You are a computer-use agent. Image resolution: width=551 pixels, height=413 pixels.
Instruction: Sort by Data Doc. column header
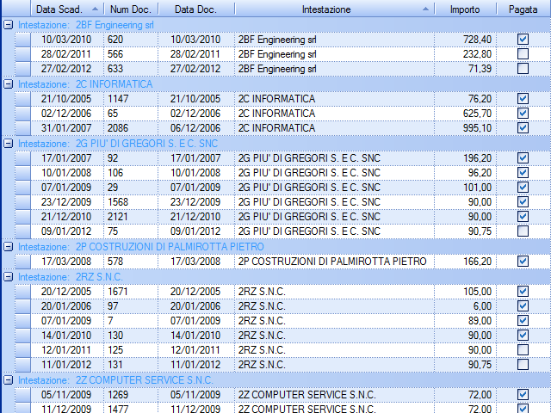point(196,9)
